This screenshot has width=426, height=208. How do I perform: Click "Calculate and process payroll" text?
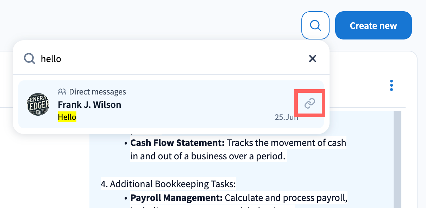point(286,198)
